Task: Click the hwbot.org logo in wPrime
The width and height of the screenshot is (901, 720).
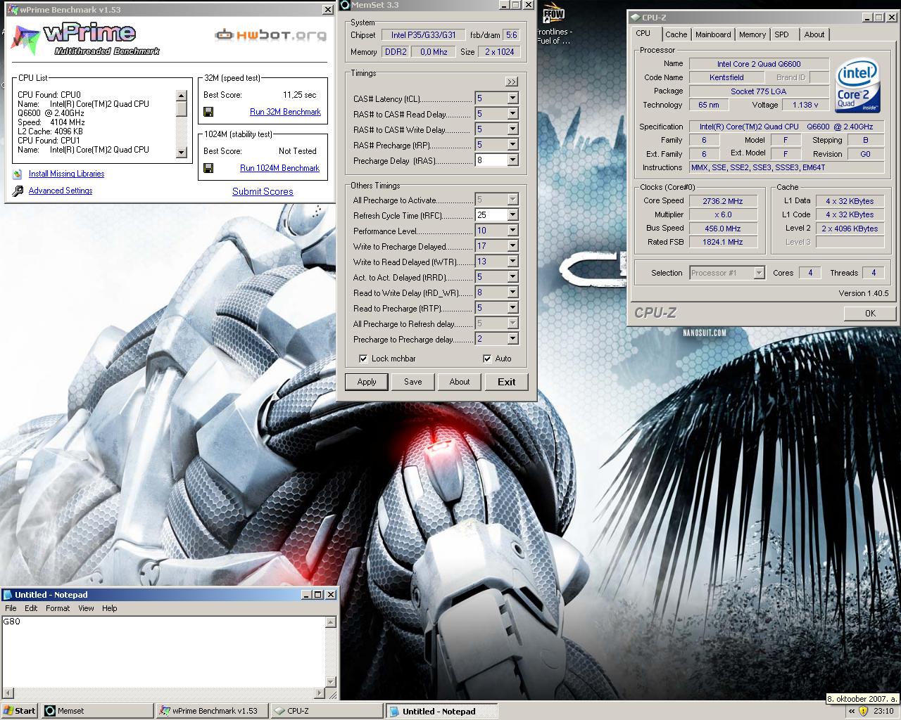Action: pyautogui.click(x=270, y=34)
